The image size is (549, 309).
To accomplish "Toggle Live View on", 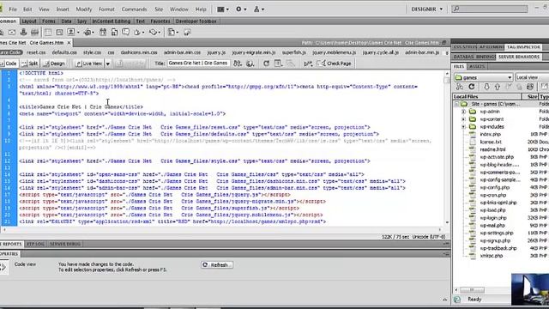I will (x=89, y=64).
